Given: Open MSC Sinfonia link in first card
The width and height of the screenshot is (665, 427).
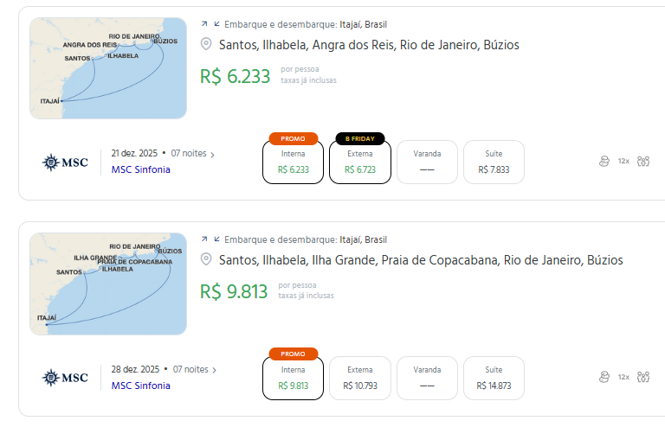Looking at the screenshot, I should pos(140,169).
